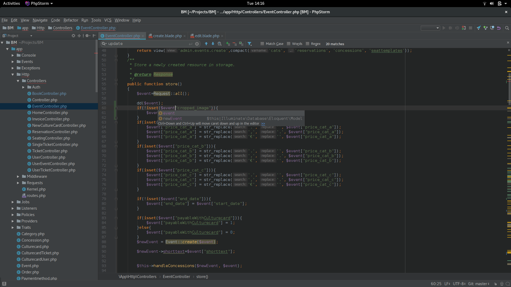This screenshot has height=287, width=511.
Task: Collapse the Controllers folder
Action: (18, 81)
